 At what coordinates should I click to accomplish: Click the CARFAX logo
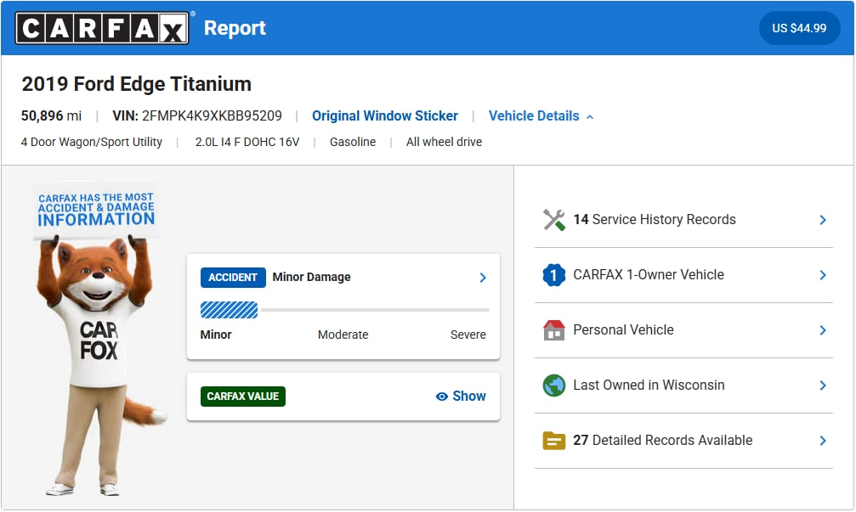pos(102,28)
